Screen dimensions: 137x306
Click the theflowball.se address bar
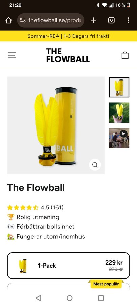[51, 20]
